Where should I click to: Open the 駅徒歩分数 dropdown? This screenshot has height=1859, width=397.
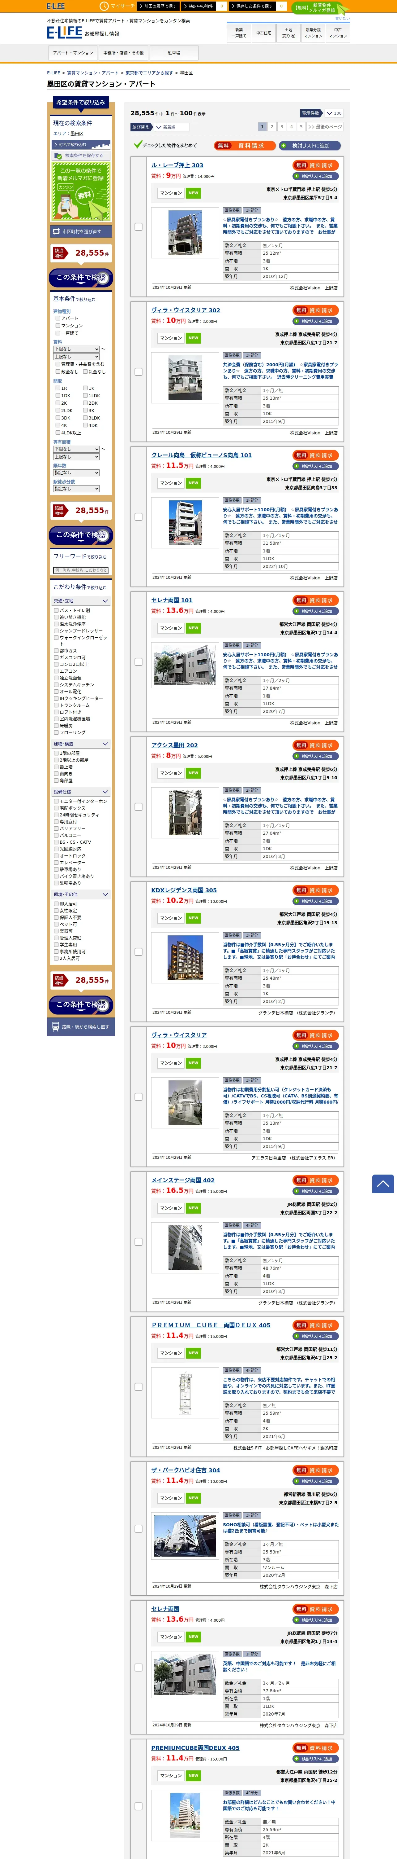point(76,489)
